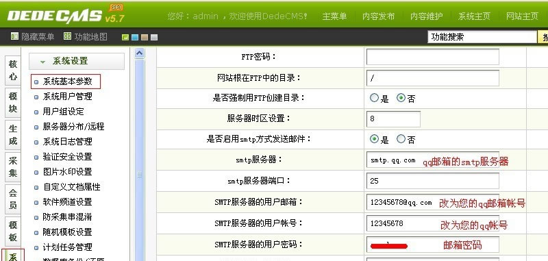The width and height of the screenshot is (548, 261).
Task: Switch to the 模板 side tab
Action: 13,231
